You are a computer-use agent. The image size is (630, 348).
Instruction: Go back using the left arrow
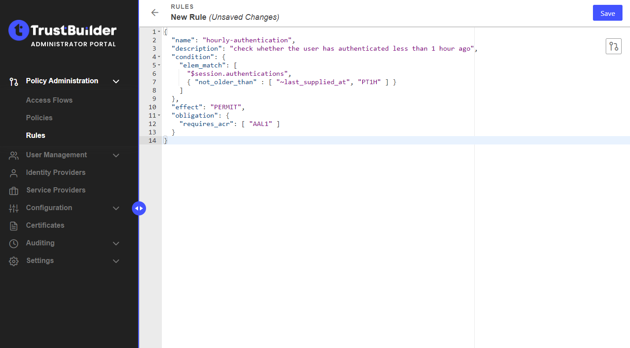[155, 13]
